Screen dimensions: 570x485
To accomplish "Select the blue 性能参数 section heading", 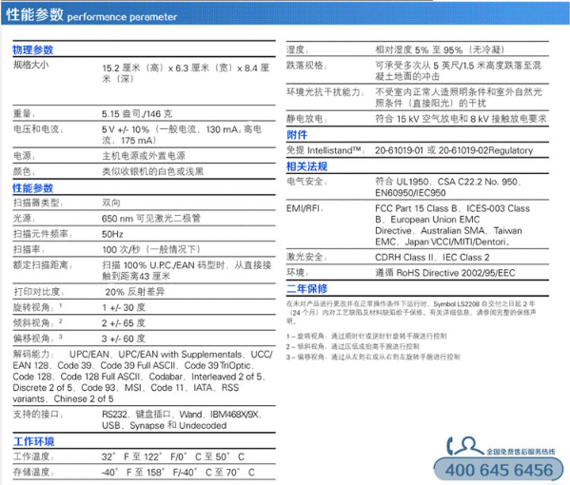I will (x=33, y=188).
